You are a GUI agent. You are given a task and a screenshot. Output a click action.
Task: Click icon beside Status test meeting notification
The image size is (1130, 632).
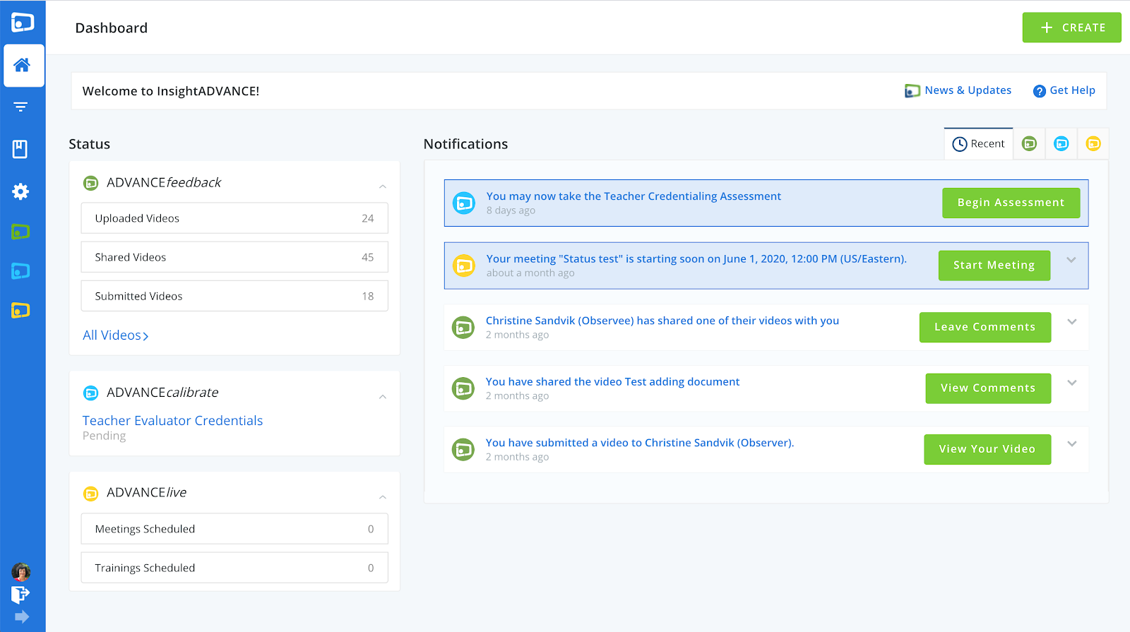[x=464, y=266]
